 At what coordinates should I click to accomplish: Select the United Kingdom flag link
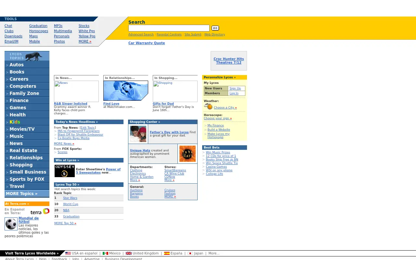(142, 253)
